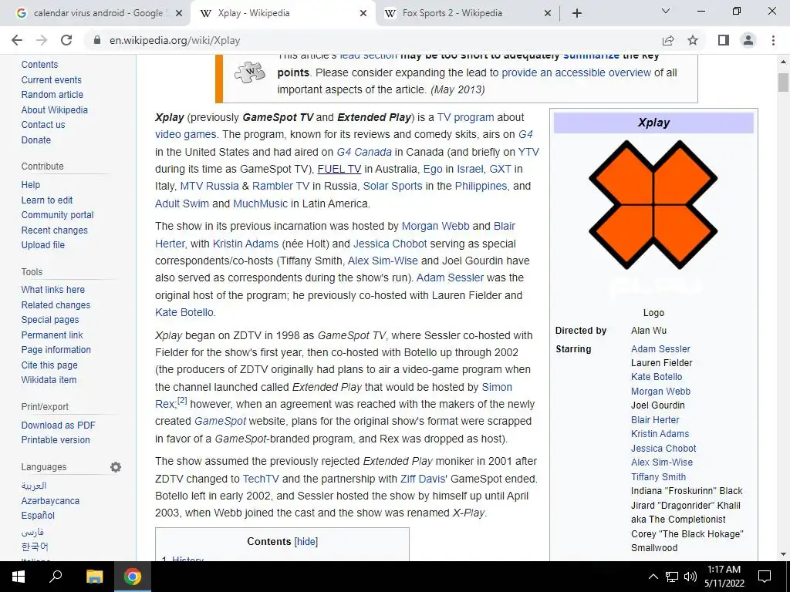The height and width of the screenshot is (592, 790).
Task: Open File Explorer from the taskbar
Action: pyautogui.click(x=94, y=577)
